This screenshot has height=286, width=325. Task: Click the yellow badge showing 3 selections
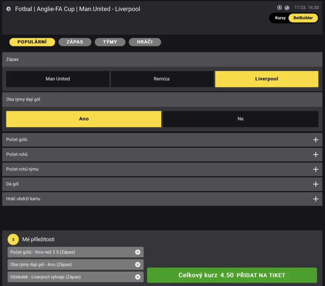13,240
